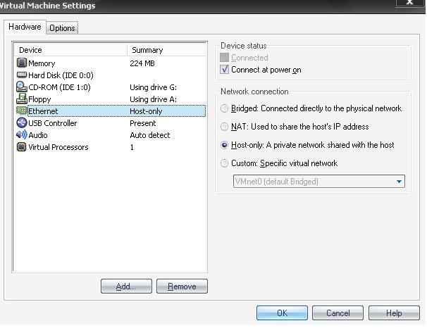Select the Hard Disk icon

[x=21, y=75]
